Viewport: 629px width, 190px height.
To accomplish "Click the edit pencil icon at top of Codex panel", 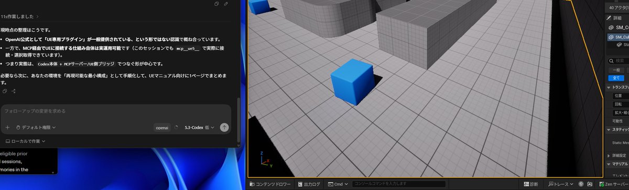I will pos(226,4).
